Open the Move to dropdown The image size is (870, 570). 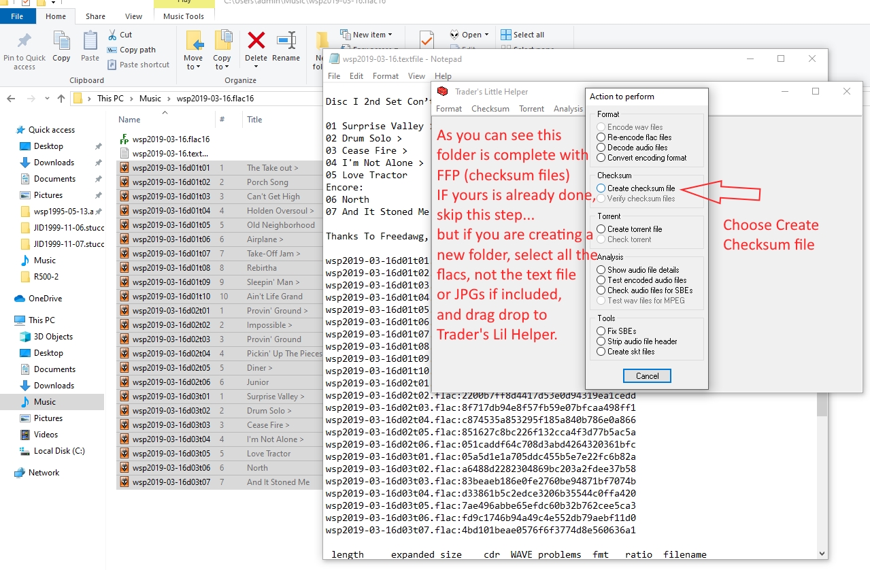coord(193,63)
